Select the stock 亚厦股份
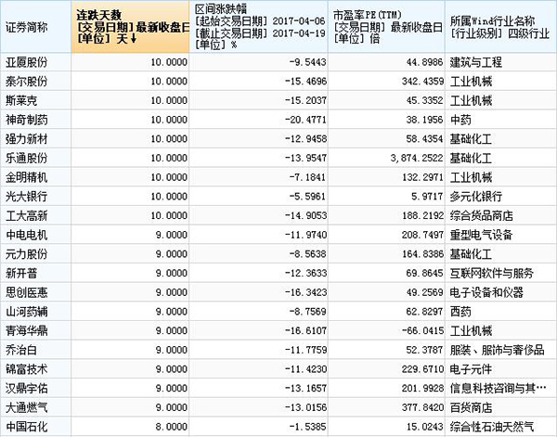Screen dimensions: 557x437 tap(26, 62)
